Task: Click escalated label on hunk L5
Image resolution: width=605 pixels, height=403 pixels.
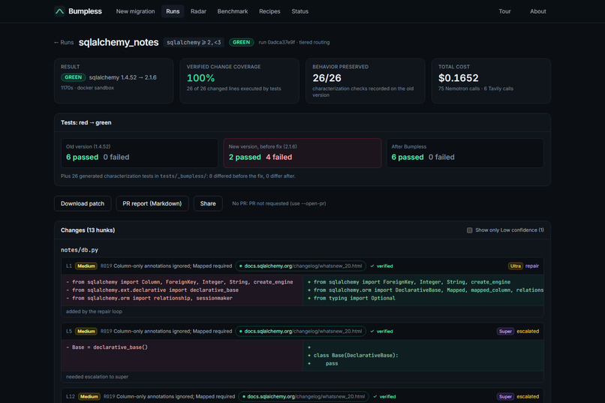Action: 528,331
